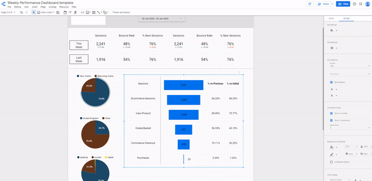Open the Resource menu
Image resolution: width=372 pixels, height=181 pixels.
click(x=64, y=7)
